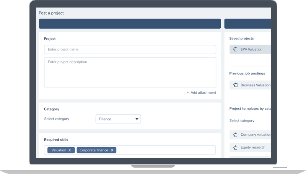Viewport: 306px width, 174px height.
Task: Choose the Company valuation project template
Action: [x=255, y=135]
